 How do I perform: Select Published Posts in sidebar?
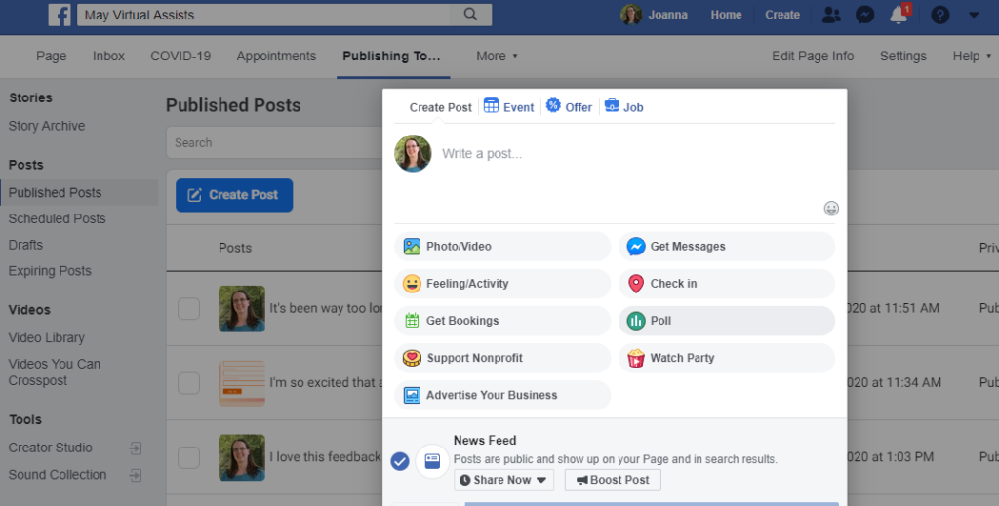(x=79, y=192)
